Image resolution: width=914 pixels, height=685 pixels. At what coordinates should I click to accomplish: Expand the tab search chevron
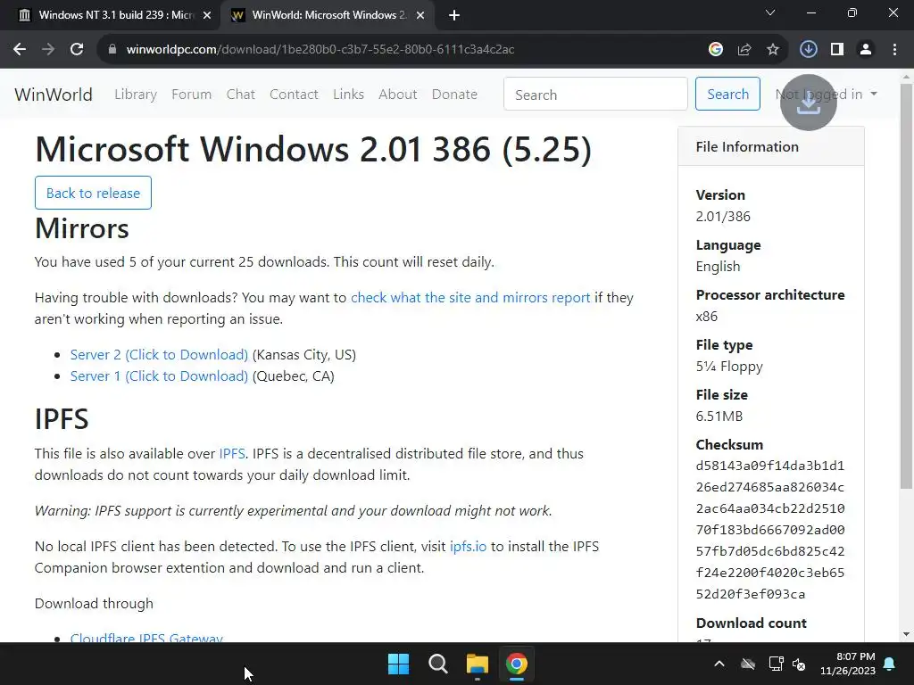click(770, 12)
